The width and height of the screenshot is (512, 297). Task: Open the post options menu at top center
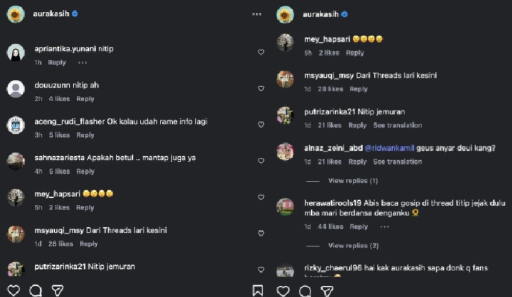coord(257,14)
